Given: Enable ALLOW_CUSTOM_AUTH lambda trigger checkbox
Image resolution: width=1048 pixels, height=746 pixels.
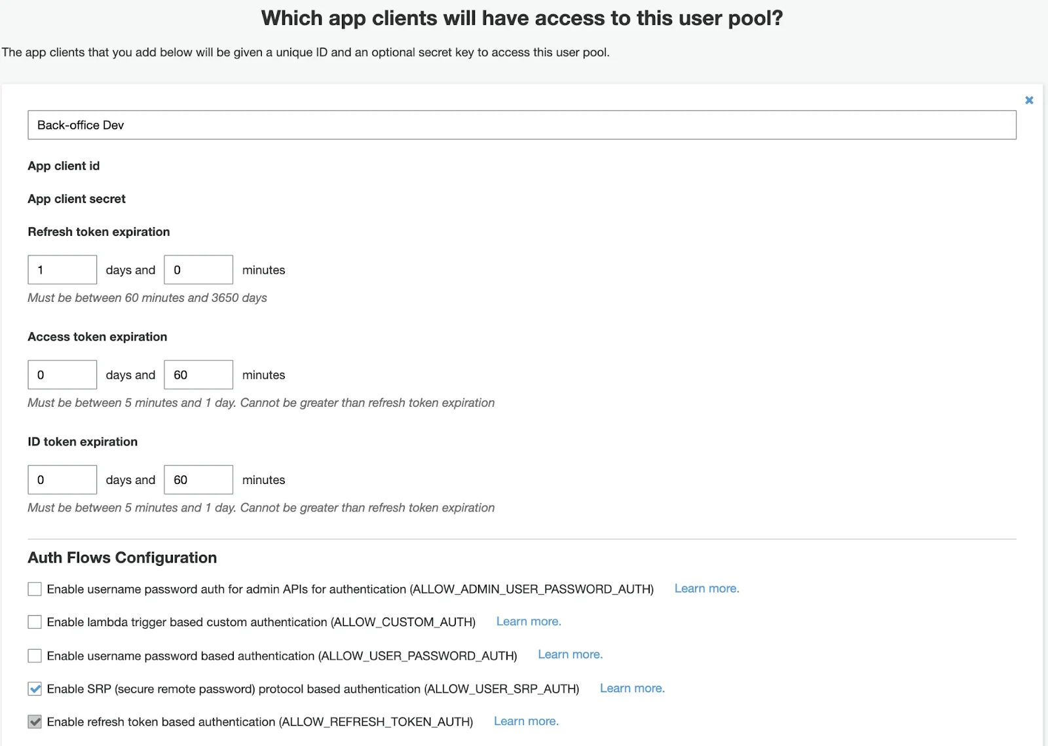Looking at the screenshot, I should tap(35, 622).
